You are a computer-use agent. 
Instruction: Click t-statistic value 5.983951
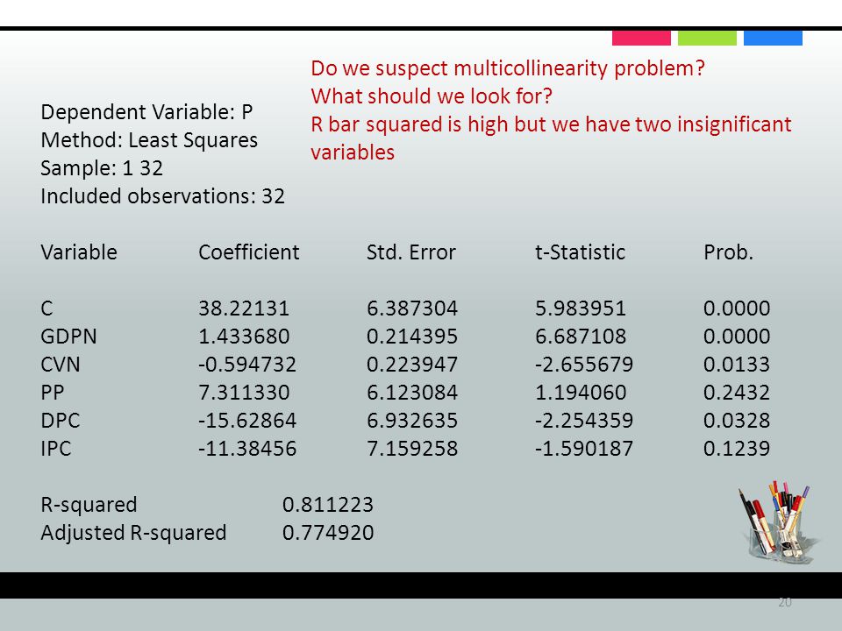point(581,308)
